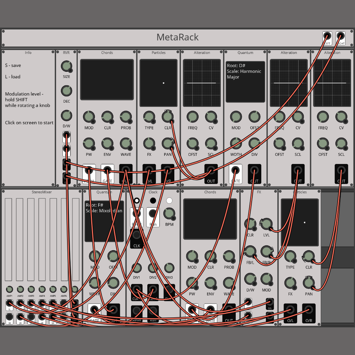Click the SIZE knob on RVR module

[x=66, y=66]
